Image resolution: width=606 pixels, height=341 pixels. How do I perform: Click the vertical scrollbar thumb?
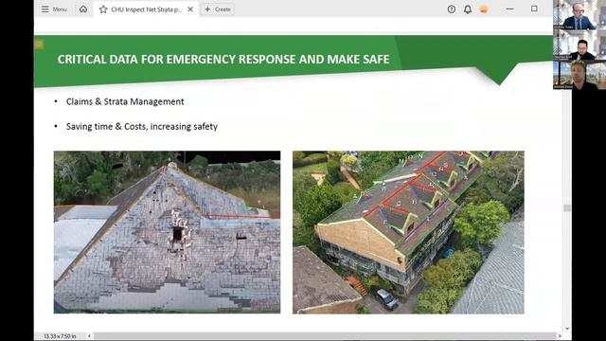[567, 208]
